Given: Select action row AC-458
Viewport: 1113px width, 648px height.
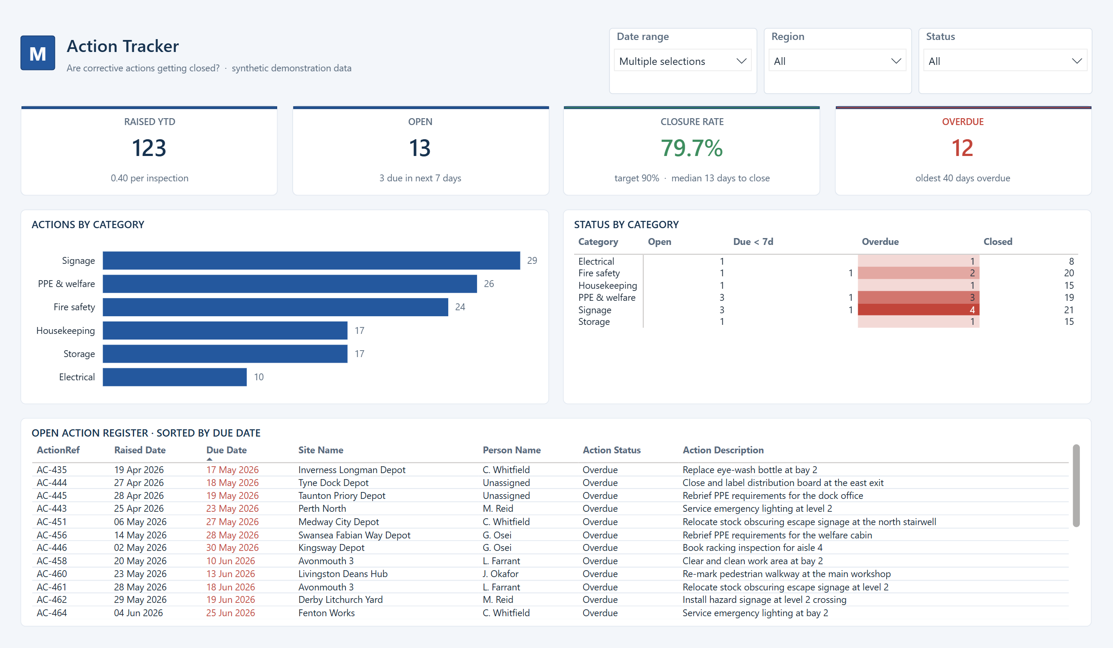Looking at the screenshot, I should [x=550, y=561].
